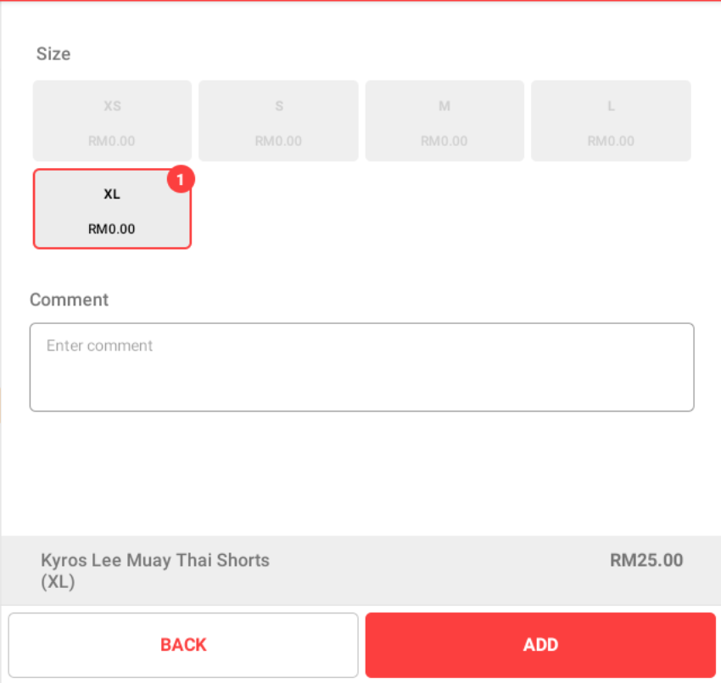The height and width of the screenshot is (683, 721).
Task: Click the Size section heading
Action: pyautogui.click(x=53, y=53)
